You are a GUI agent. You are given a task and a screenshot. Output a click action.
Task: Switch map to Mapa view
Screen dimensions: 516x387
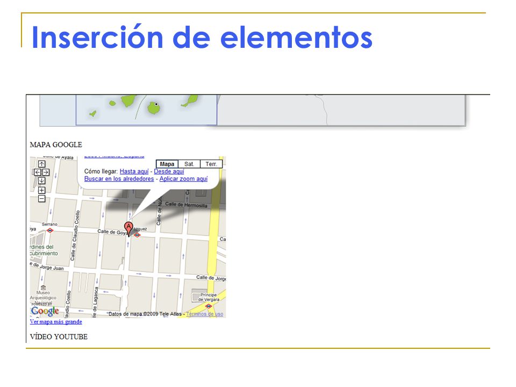click(167, 164)
